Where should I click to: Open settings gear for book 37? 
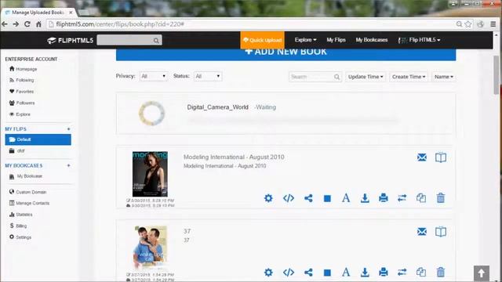point(268,273)
